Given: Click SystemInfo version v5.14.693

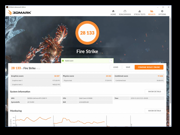Looking at the screenshot, I should [x=31, y=102].
